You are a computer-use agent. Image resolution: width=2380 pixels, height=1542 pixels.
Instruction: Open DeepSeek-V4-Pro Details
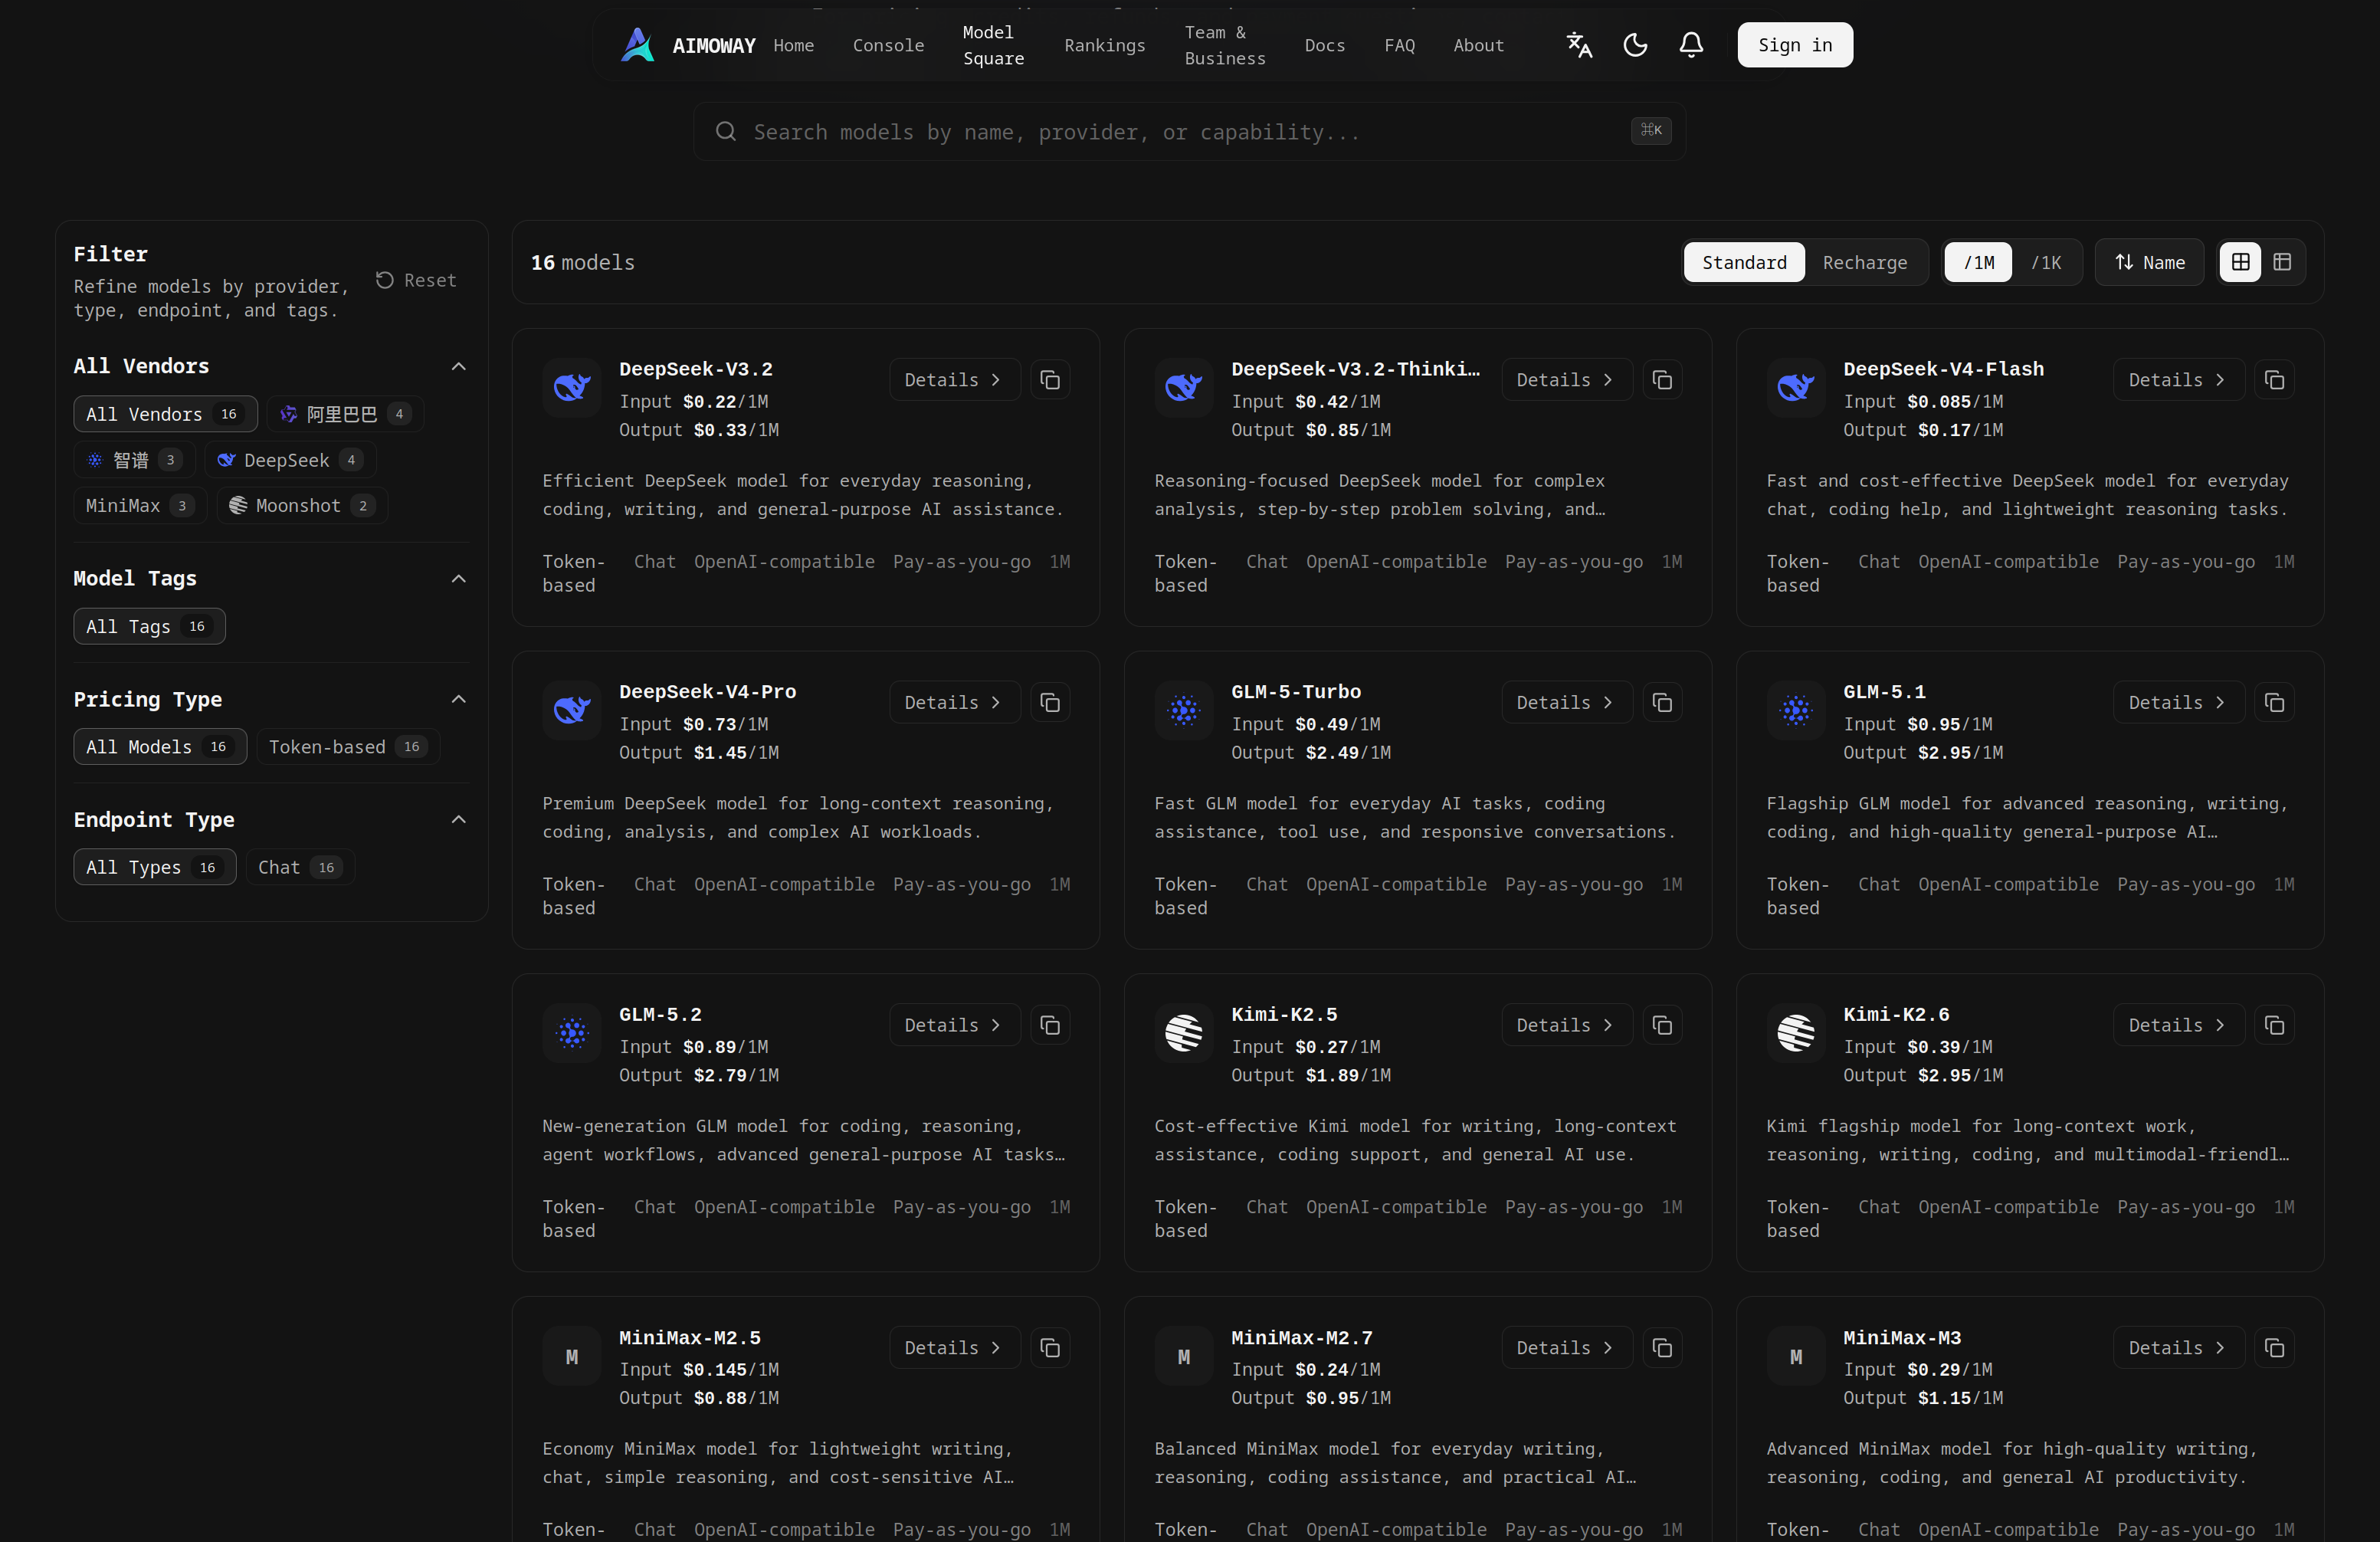[x=954, y=703]
